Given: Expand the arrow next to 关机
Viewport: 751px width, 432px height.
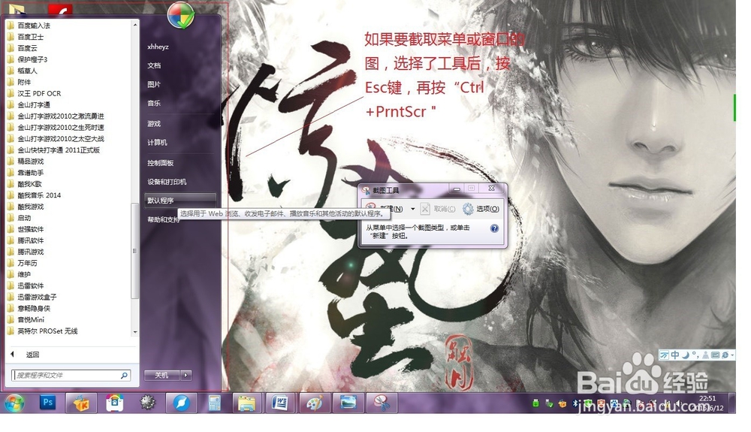Looking at the screenshot, I should click(x=185, y=375).
